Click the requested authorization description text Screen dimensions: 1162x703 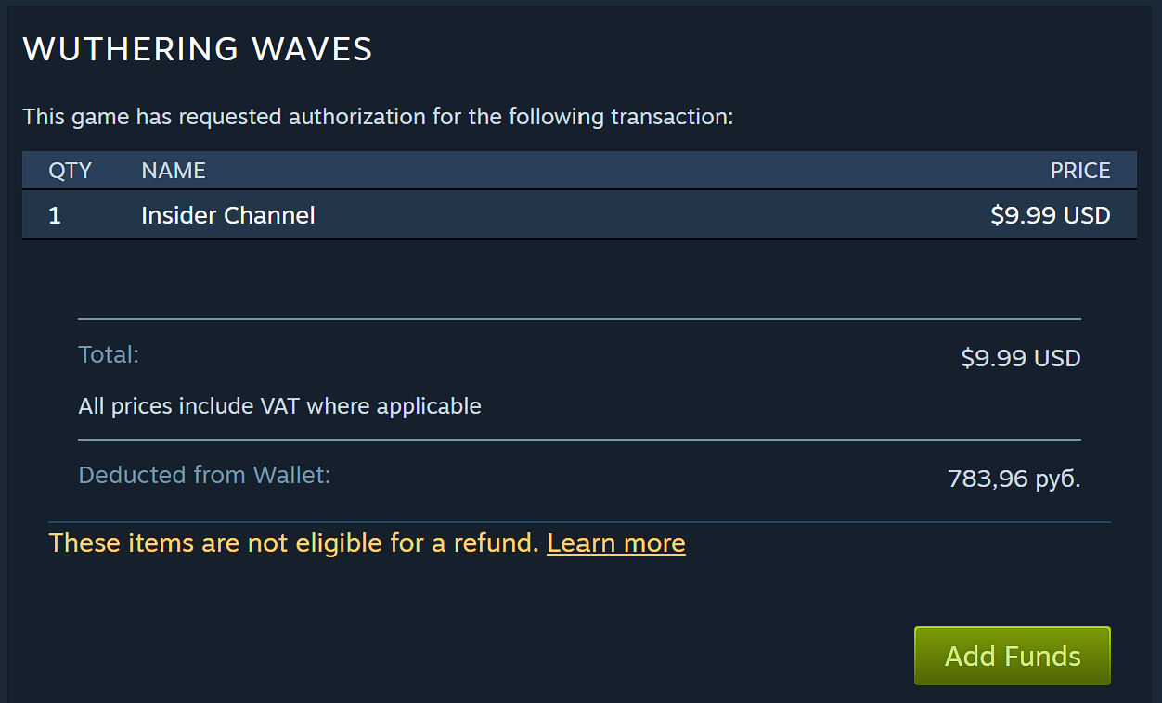point(378,118)
